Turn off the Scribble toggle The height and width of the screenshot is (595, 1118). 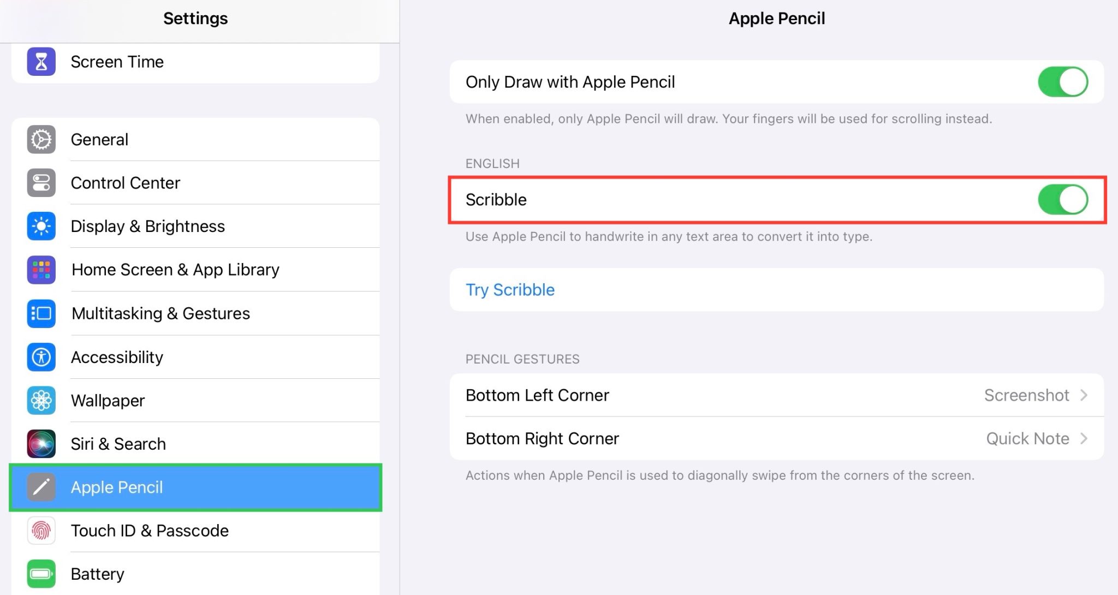click(x=1062, y=199)
